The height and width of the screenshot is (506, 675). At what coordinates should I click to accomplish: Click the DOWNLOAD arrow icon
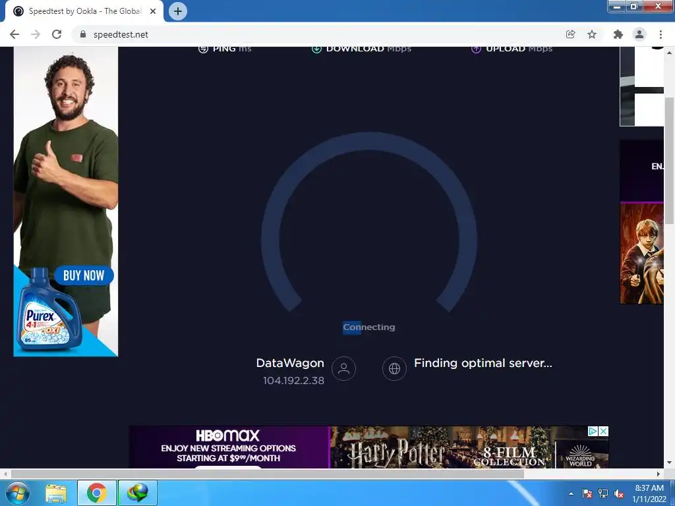pos(316,49)
